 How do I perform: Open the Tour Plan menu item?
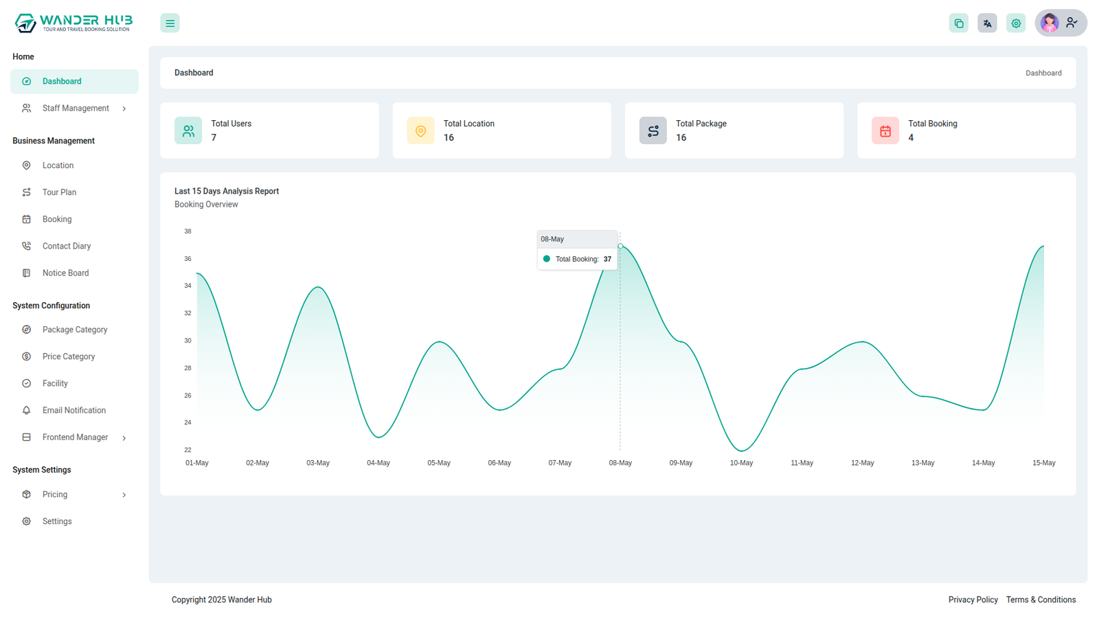tap(59, 192)
